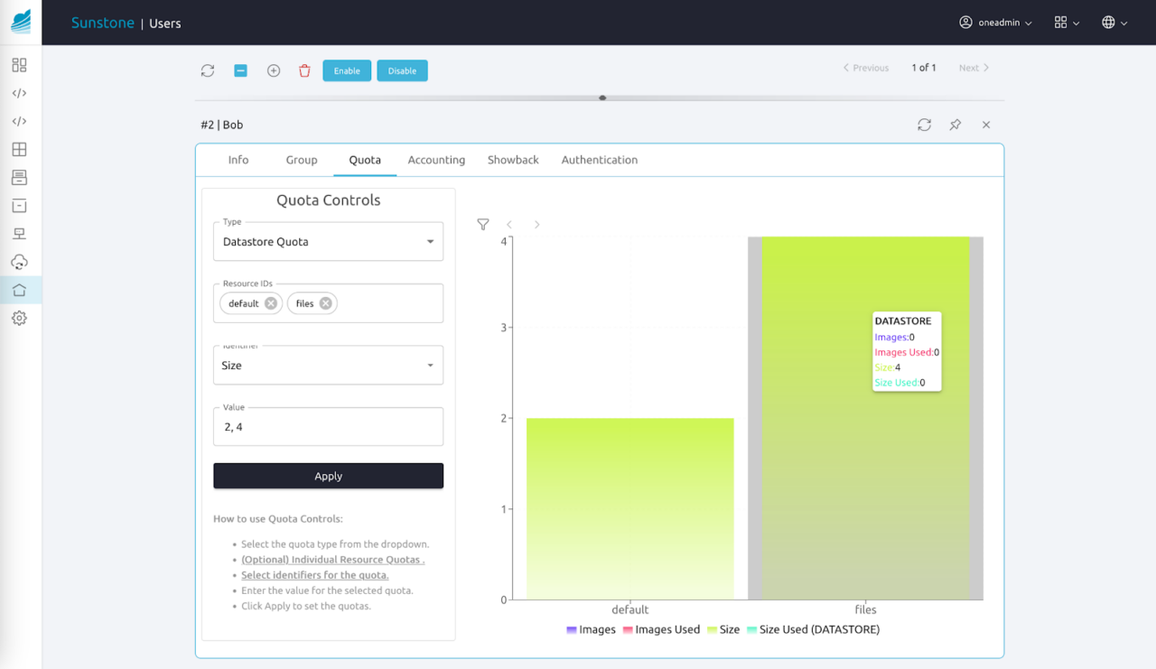This screenshot has width=1156, height=669.
Task: Create a new user with the plus icon
Action: pos(274,70)
